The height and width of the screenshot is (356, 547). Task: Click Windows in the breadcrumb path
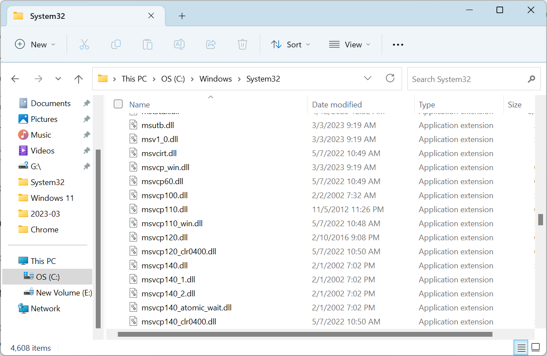point(215,79)
